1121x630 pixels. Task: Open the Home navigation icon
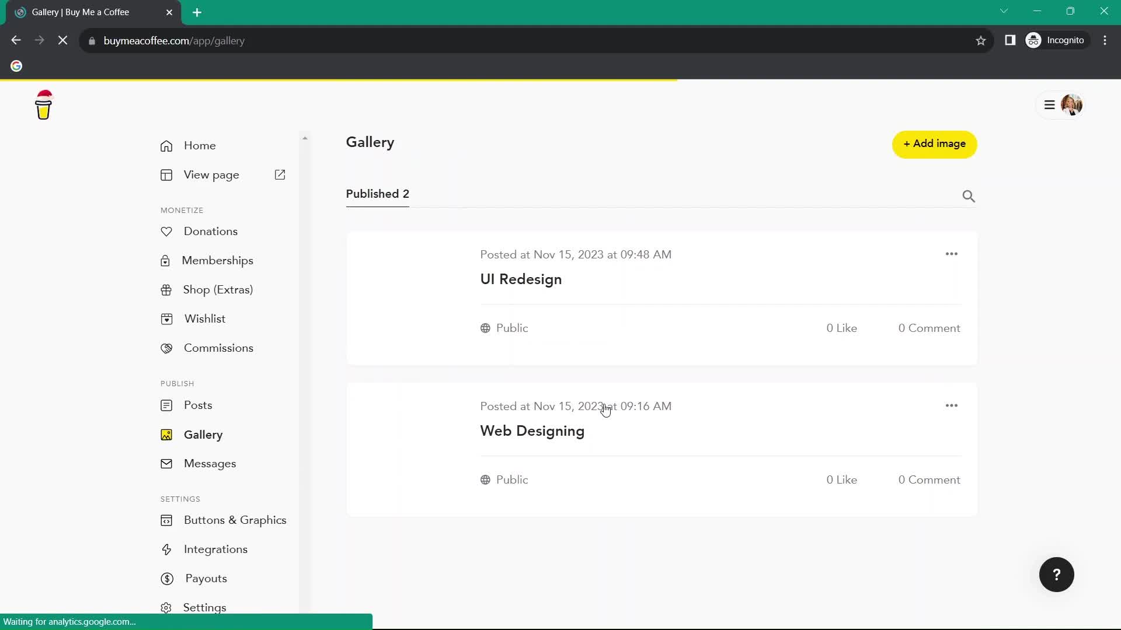(x=166, y=145)
